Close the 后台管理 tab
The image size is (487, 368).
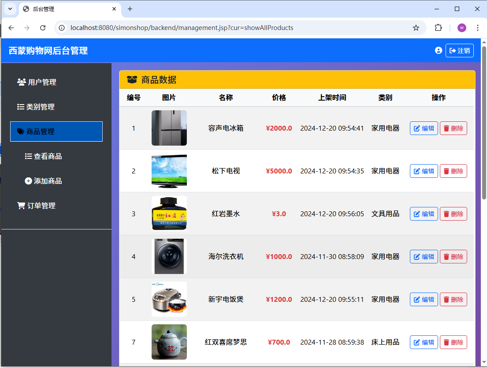pyautogui.click(x=114, y=9)
